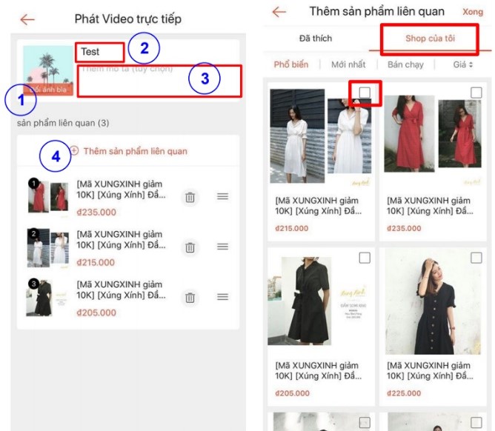Switch to the Đã thích tab
Image resolution: width=495 pixels, height=431 pixels.
point(316,39)
